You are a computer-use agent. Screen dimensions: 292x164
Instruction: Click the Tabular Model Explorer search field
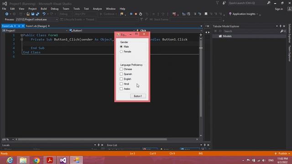(x=251, y=31)
